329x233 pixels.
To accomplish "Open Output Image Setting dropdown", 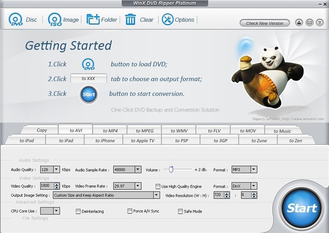I will click(157, 195).
